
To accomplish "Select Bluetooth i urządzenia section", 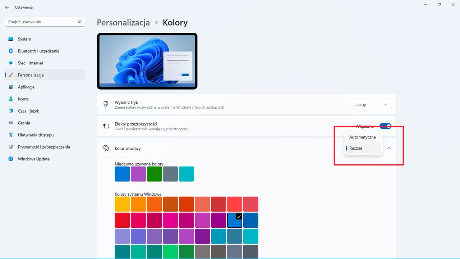I will tap(38, 51).
